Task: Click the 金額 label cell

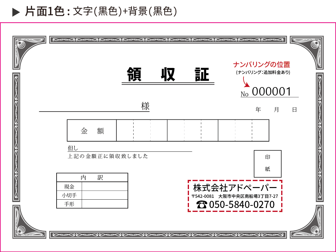Action: click(x=92, y=130)
